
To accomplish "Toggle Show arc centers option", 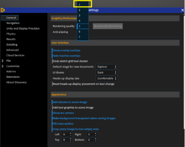I will click(x=63, y=113).
